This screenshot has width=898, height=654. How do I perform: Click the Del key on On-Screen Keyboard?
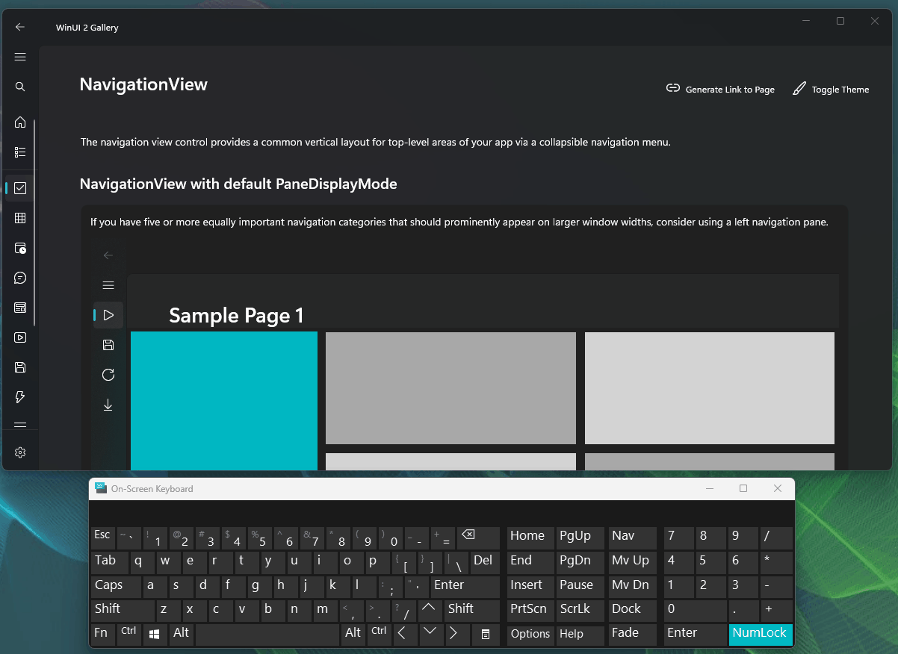point(485,561)
